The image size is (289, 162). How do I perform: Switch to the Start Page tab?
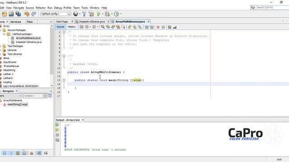coord(62,22)
